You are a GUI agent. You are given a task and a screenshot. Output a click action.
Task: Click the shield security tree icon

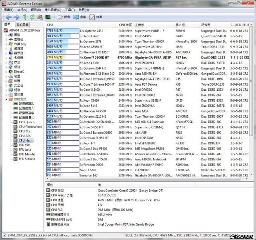11,85
